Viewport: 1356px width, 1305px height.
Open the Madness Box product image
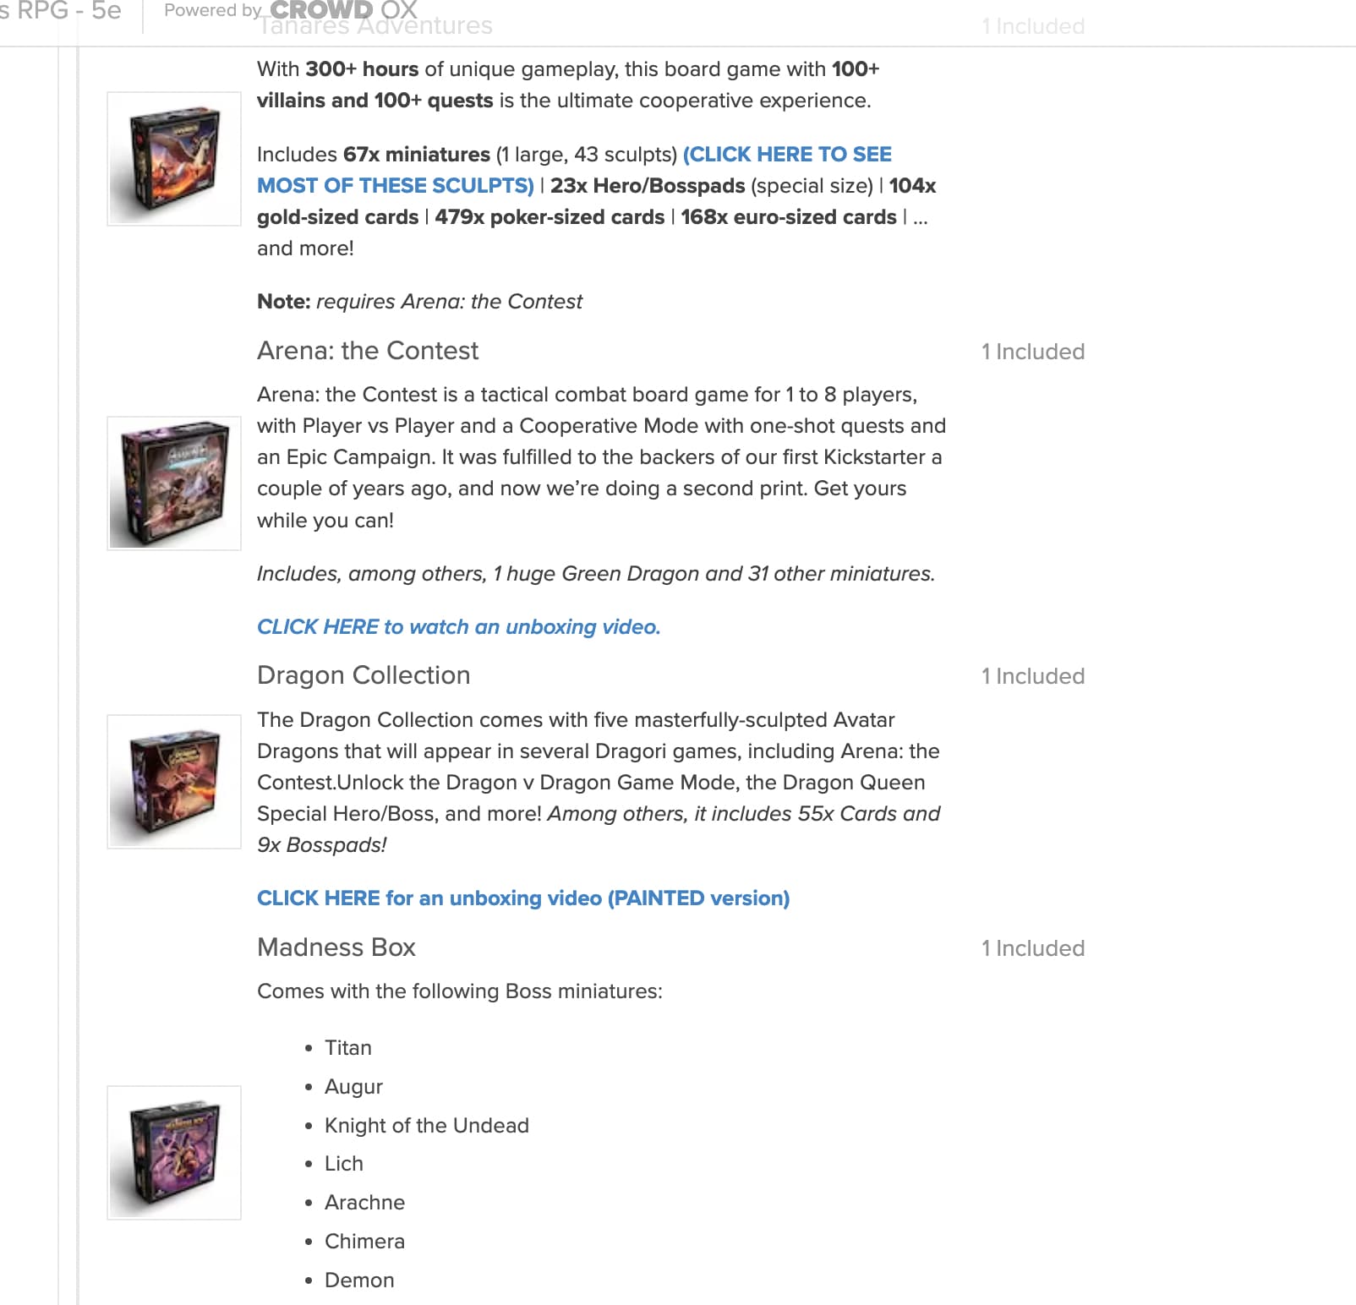pyautogui.click(x=174, y=1153)
